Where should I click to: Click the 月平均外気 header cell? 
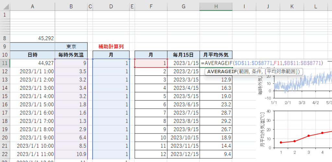(x=216, y=55)
